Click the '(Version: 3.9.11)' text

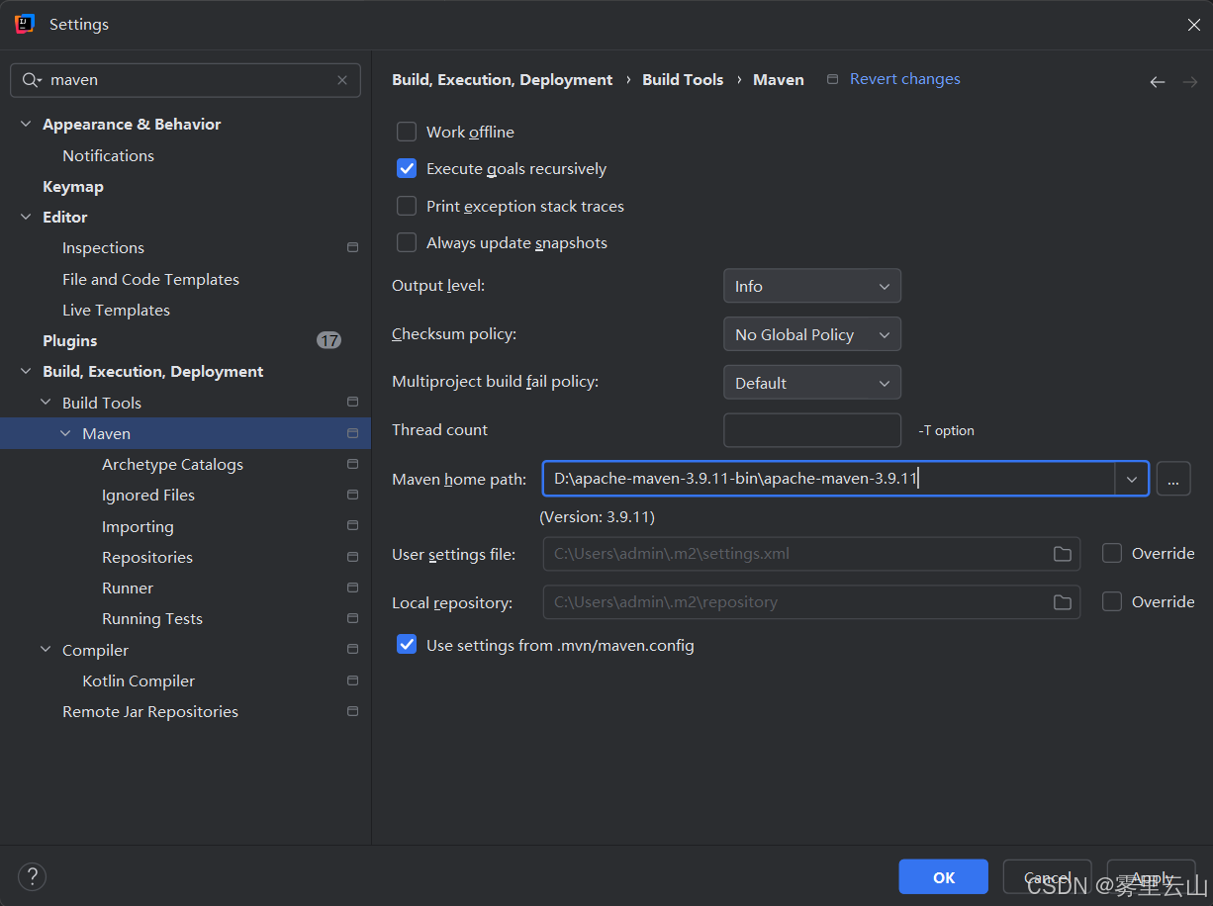click(x=597, y=517)
